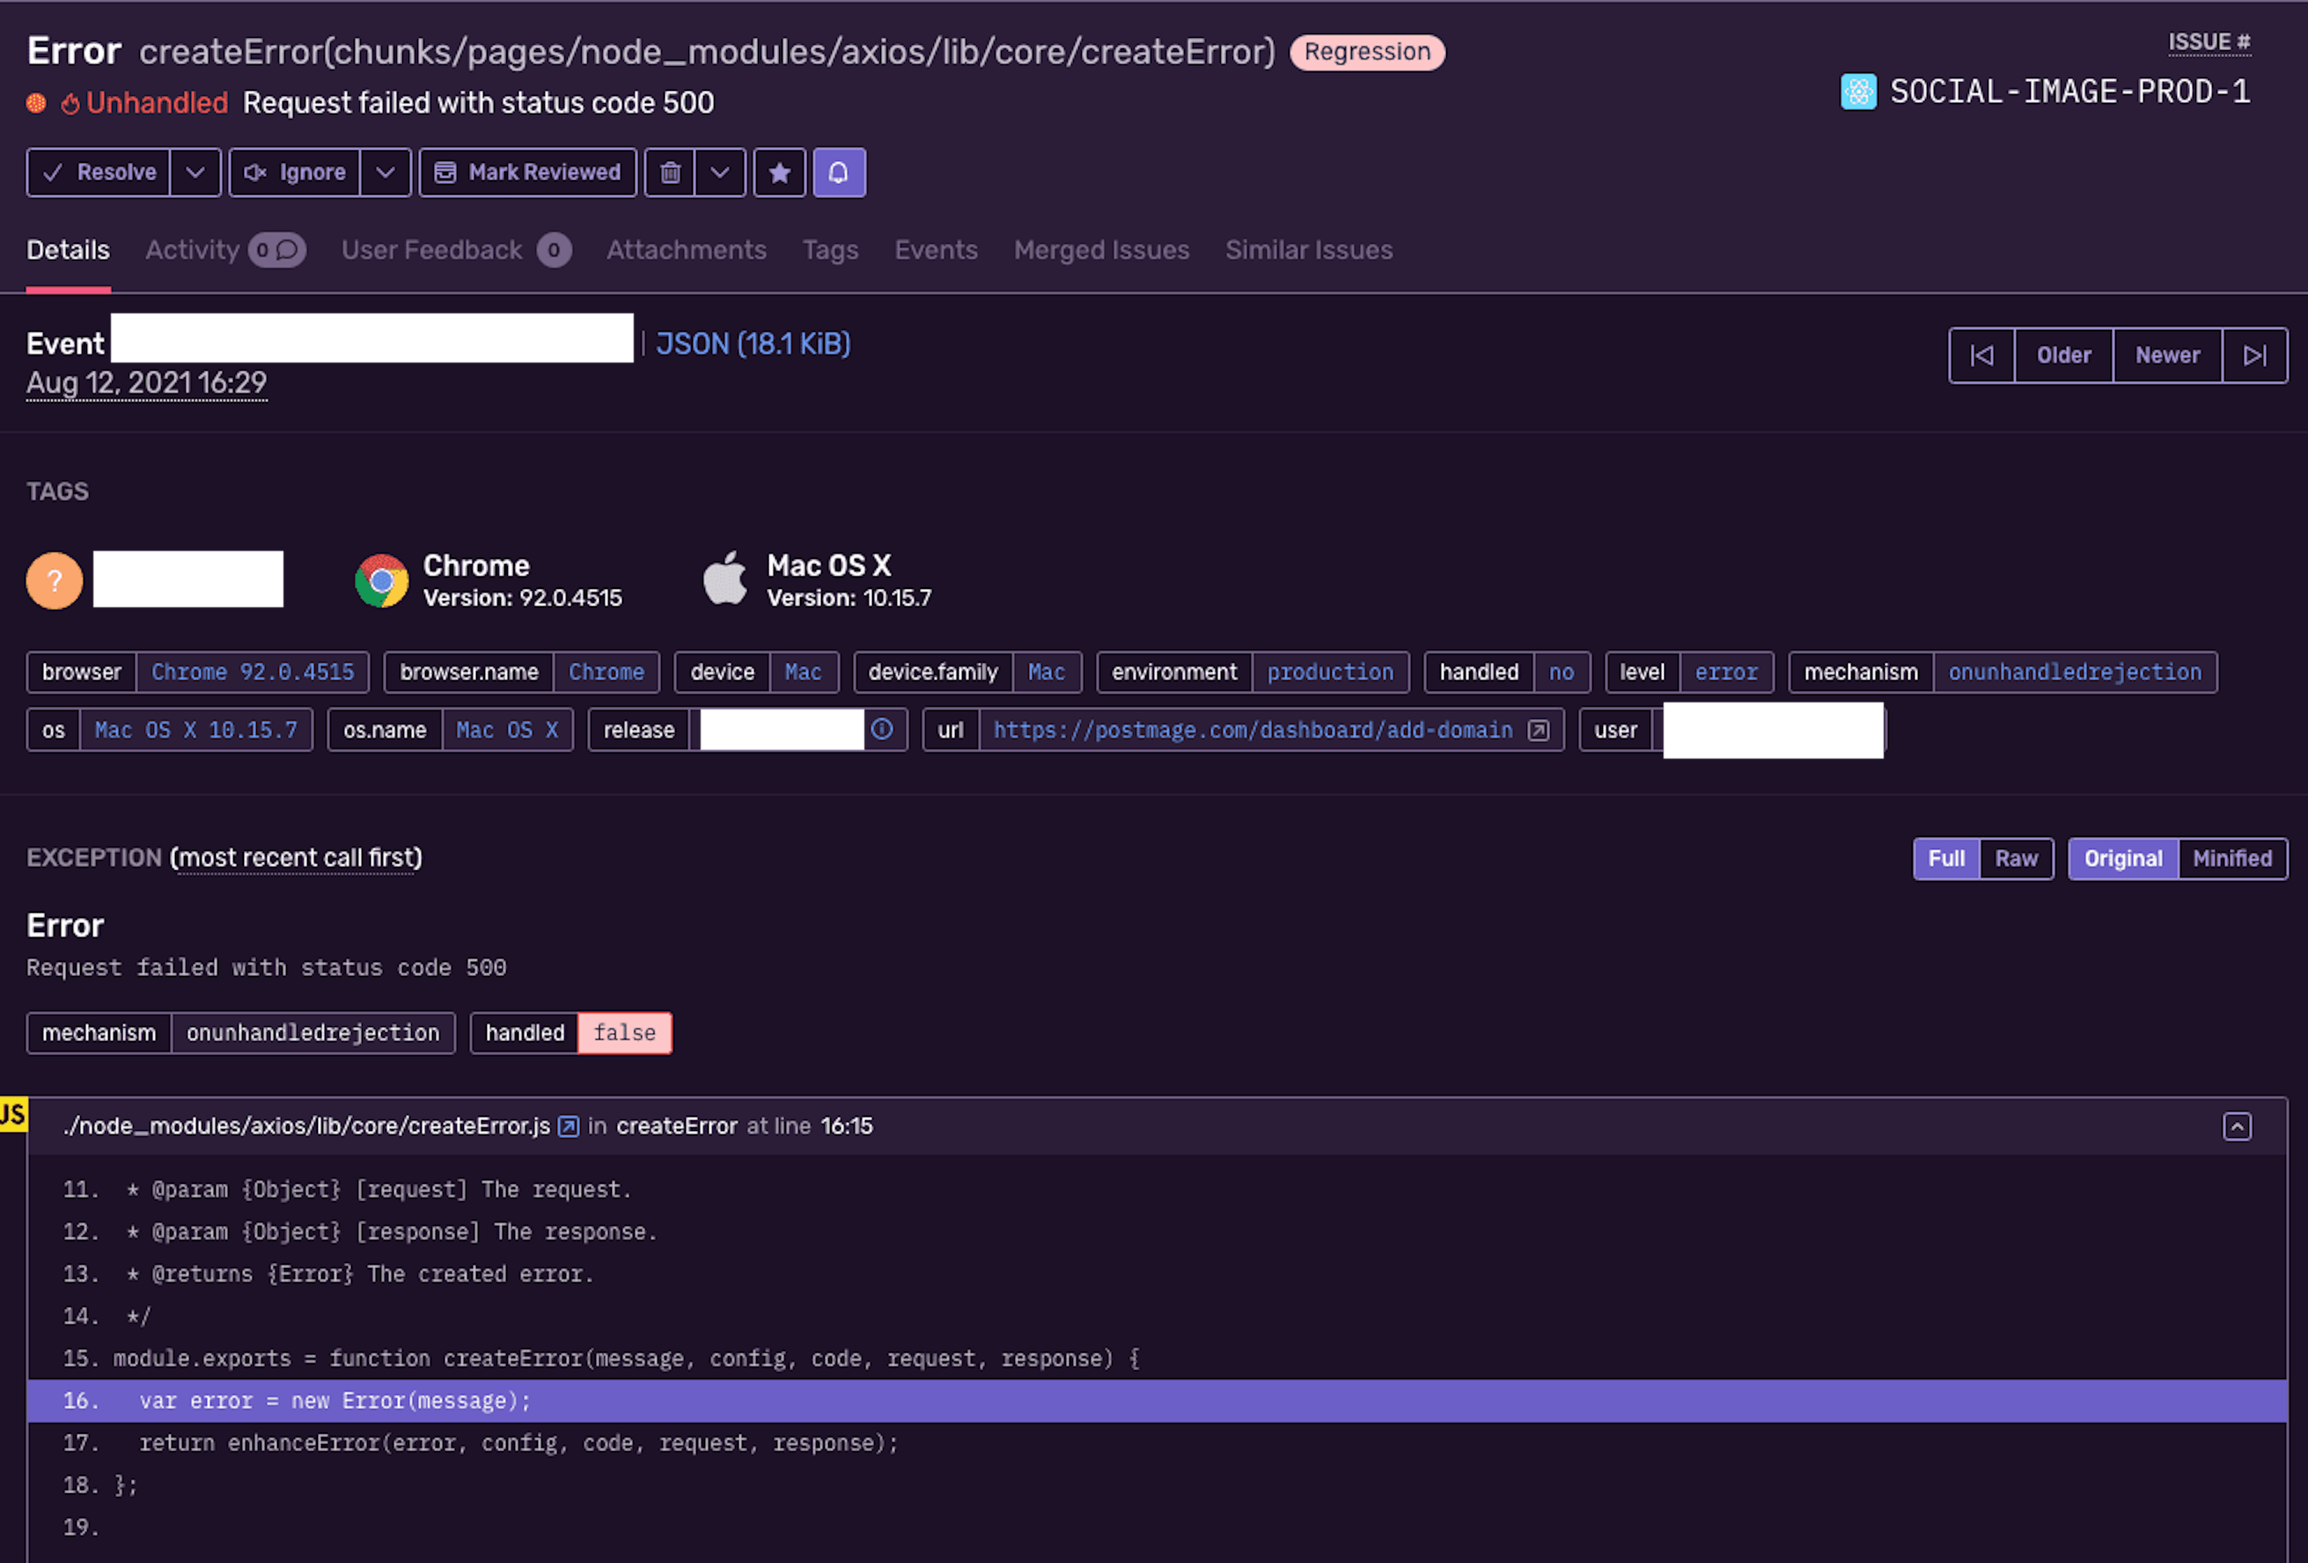Click the oldest event first icon
Image resolution: width=2308 pixels, height=1563 pixels.
(1982, 354)
